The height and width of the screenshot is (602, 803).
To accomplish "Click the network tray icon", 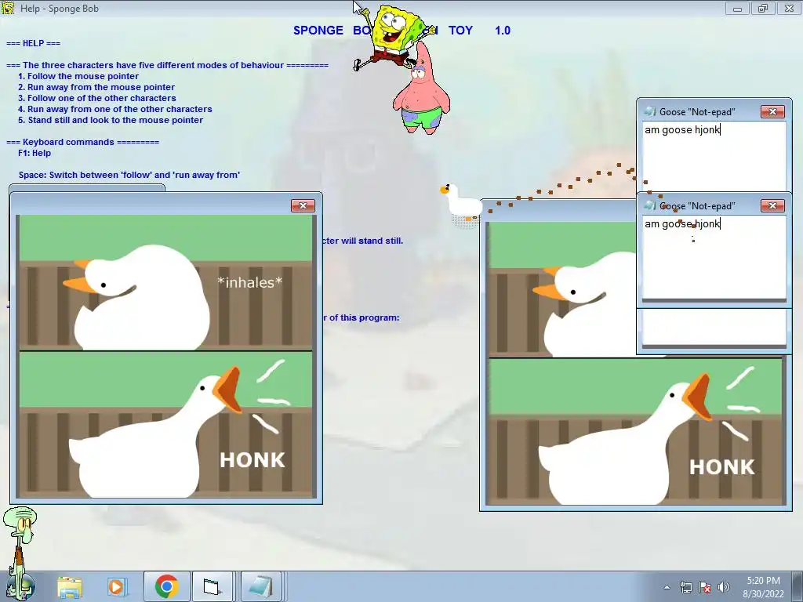I will [685, 587].
